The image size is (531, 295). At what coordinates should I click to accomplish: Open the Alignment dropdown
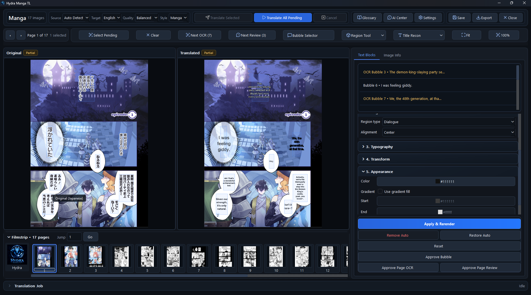(x=449, y=132)
